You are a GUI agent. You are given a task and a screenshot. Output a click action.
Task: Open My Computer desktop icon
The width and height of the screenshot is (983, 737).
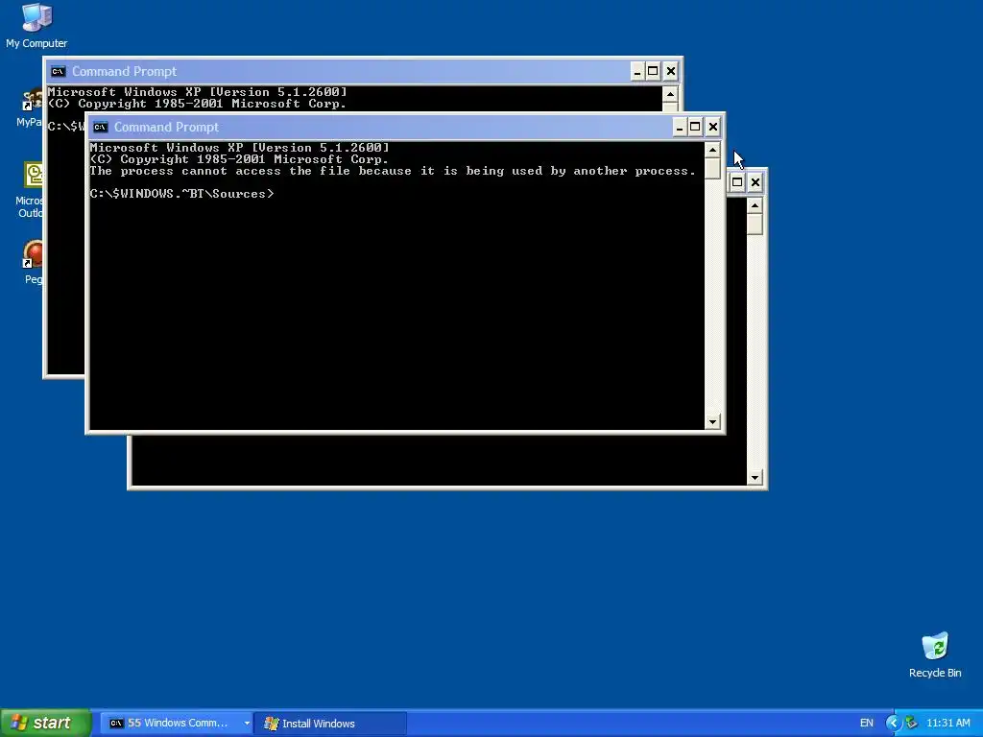36,25
